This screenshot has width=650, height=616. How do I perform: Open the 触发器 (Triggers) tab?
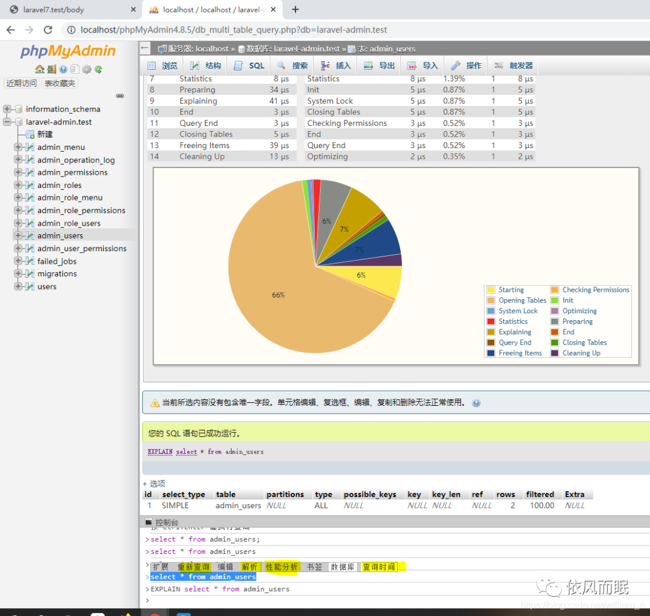(513, 66)
